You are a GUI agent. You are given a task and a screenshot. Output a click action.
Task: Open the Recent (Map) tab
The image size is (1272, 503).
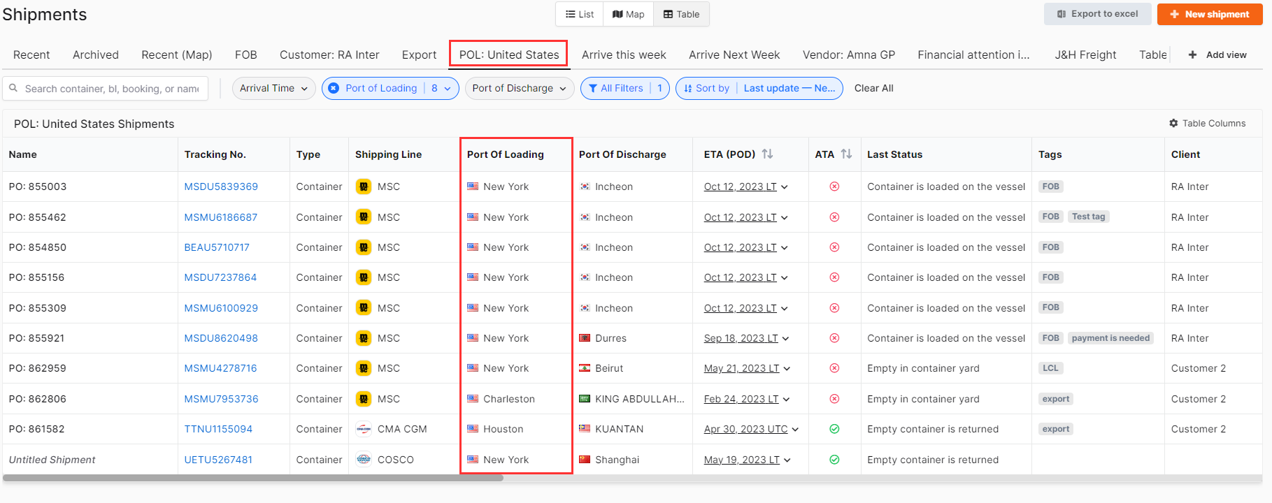pos(177,54)
